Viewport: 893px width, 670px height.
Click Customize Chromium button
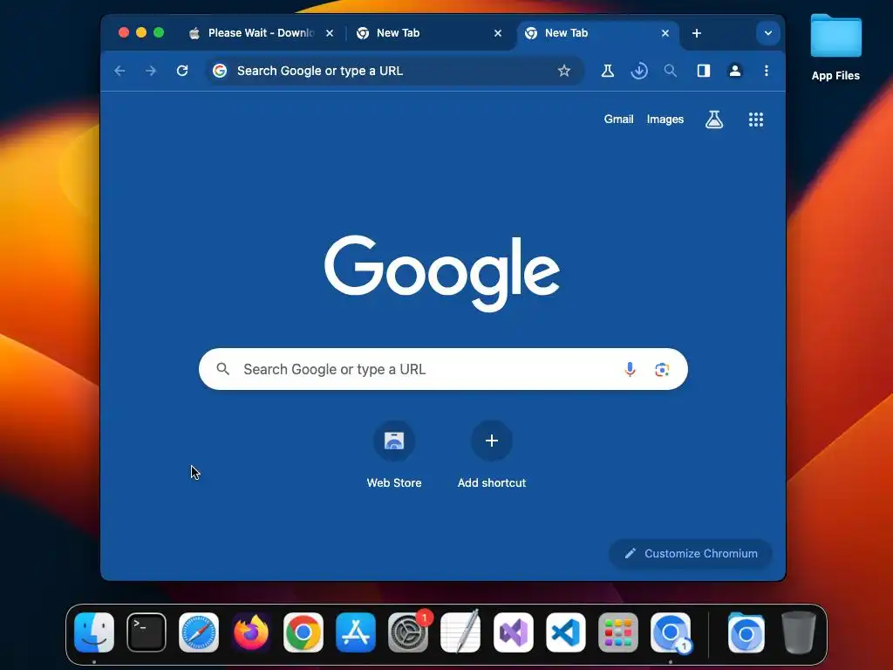point(691,553)
